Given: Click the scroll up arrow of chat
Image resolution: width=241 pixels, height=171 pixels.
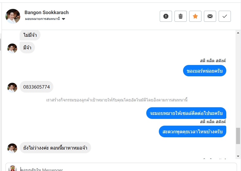Looking at the screenshot, I should (238, 32).
